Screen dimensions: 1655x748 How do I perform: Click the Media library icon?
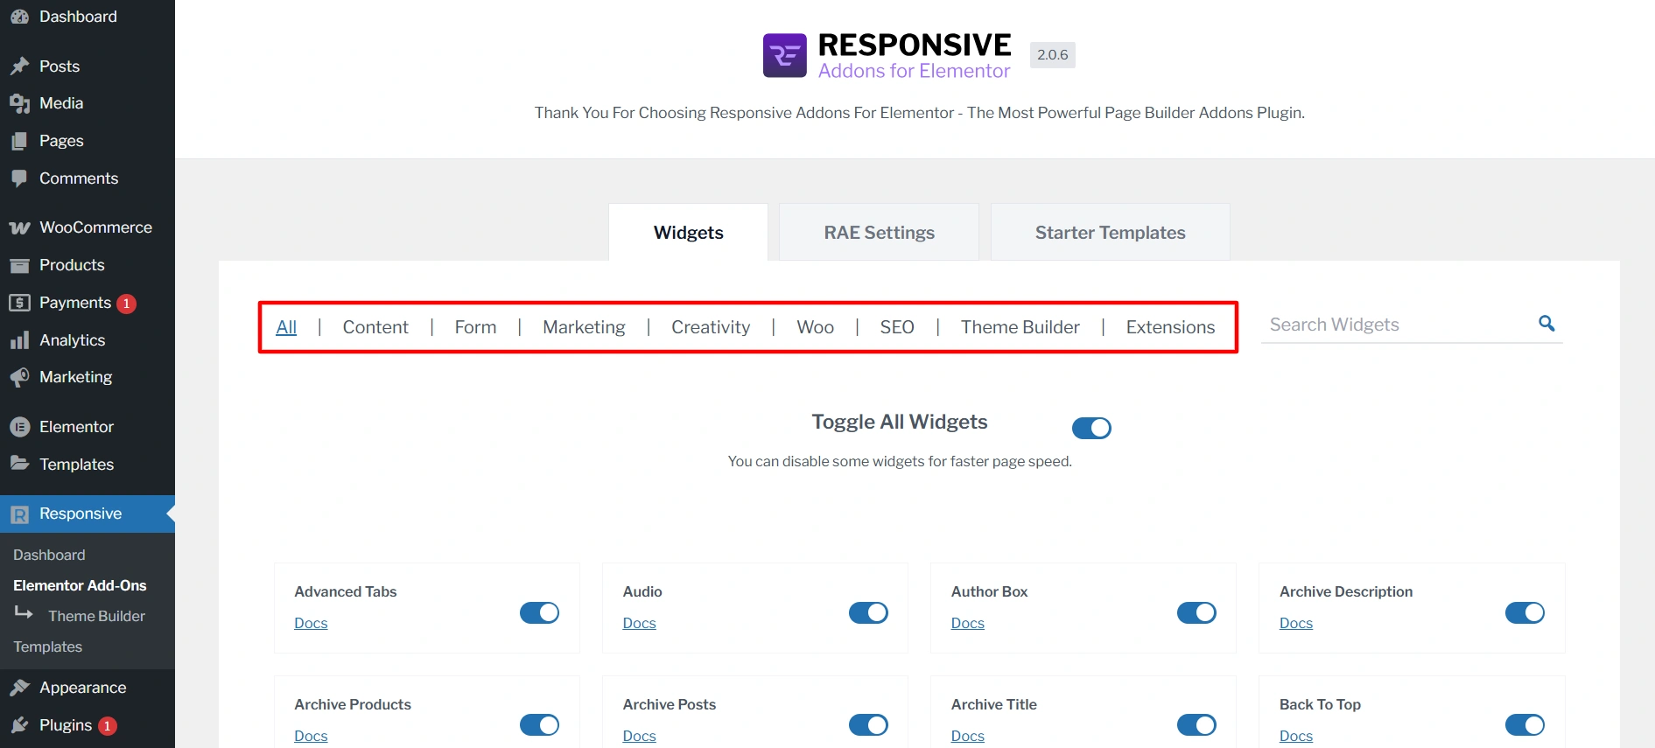click(x=19, y=103)
